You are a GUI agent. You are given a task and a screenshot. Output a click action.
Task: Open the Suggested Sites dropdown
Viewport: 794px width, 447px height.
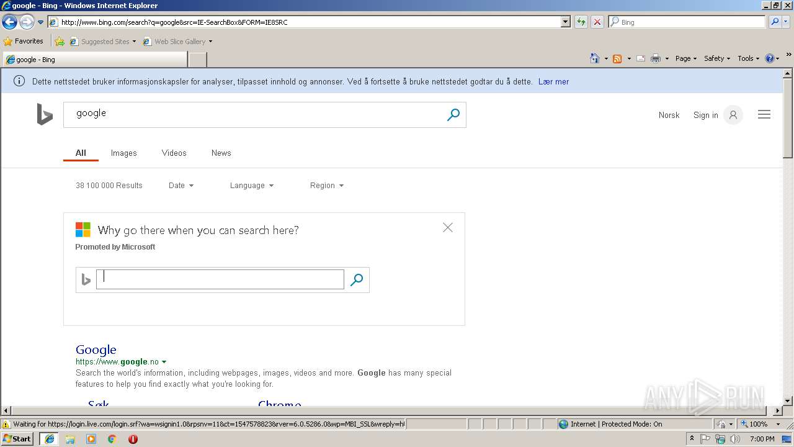(103, 42)
